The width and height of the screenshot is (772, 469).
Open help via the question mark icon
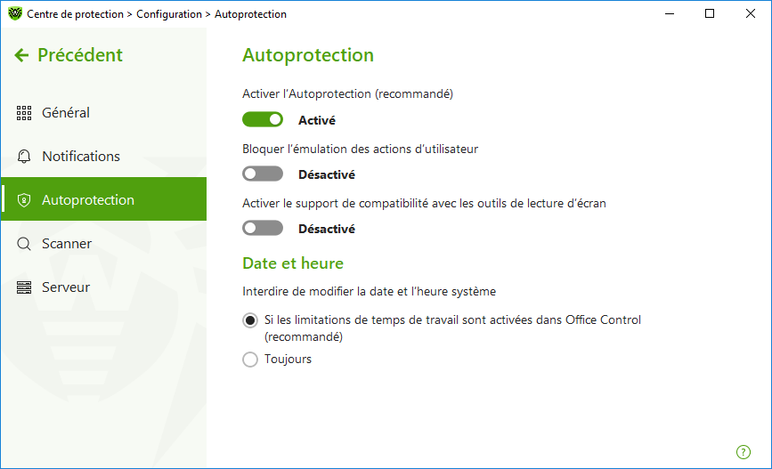[743, 452]
